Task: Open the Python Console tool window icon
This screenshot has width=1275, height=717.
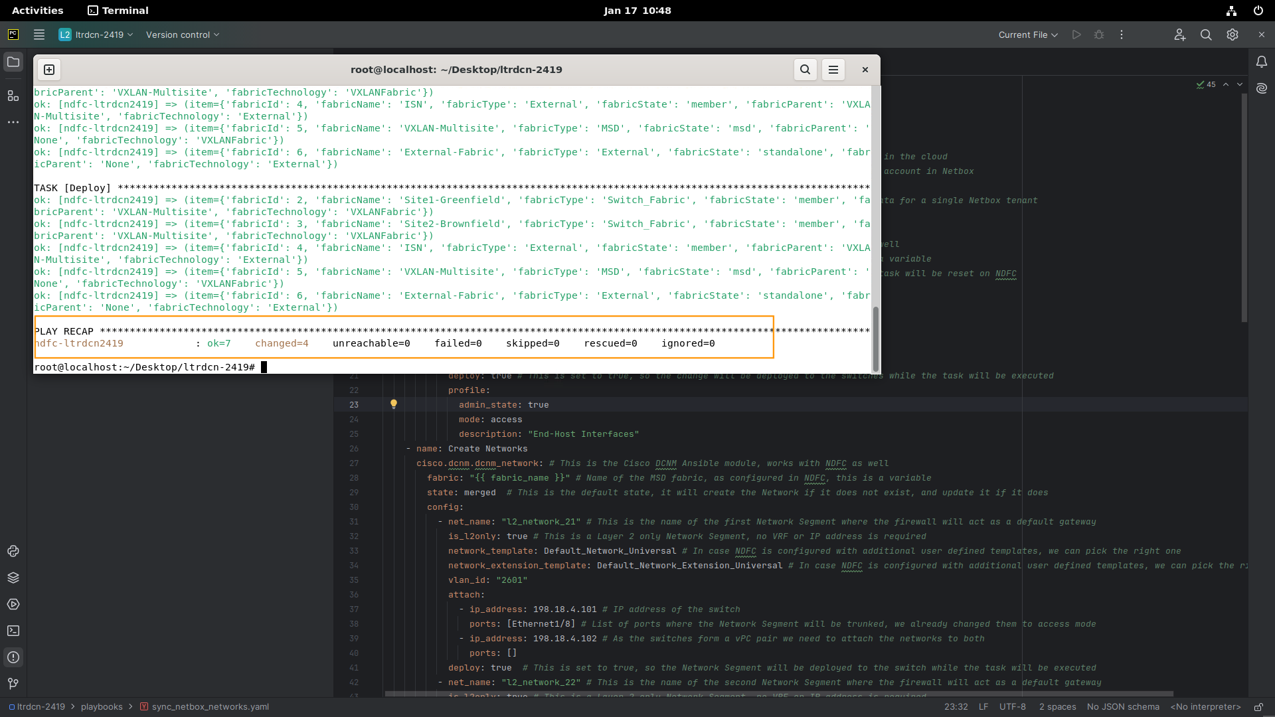Action: [13, 551]
